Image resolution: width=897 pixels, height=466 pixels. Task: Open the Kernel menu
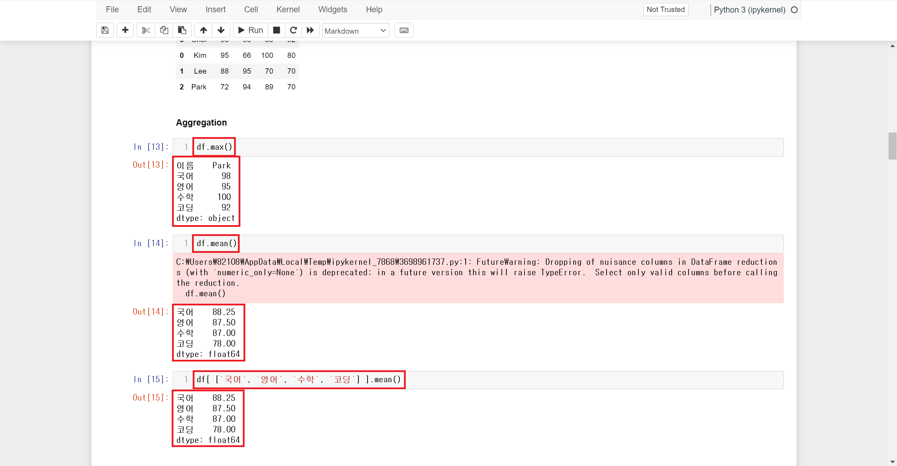tap(288, 9)
